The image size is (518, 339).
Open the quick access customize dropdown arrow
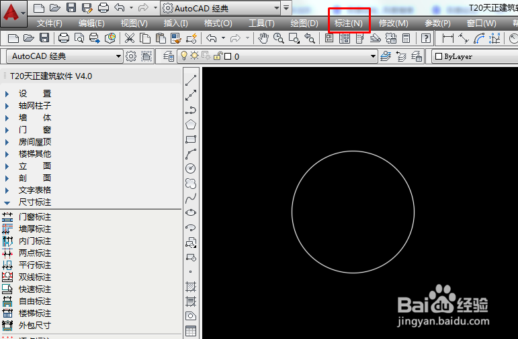[286, 7]
